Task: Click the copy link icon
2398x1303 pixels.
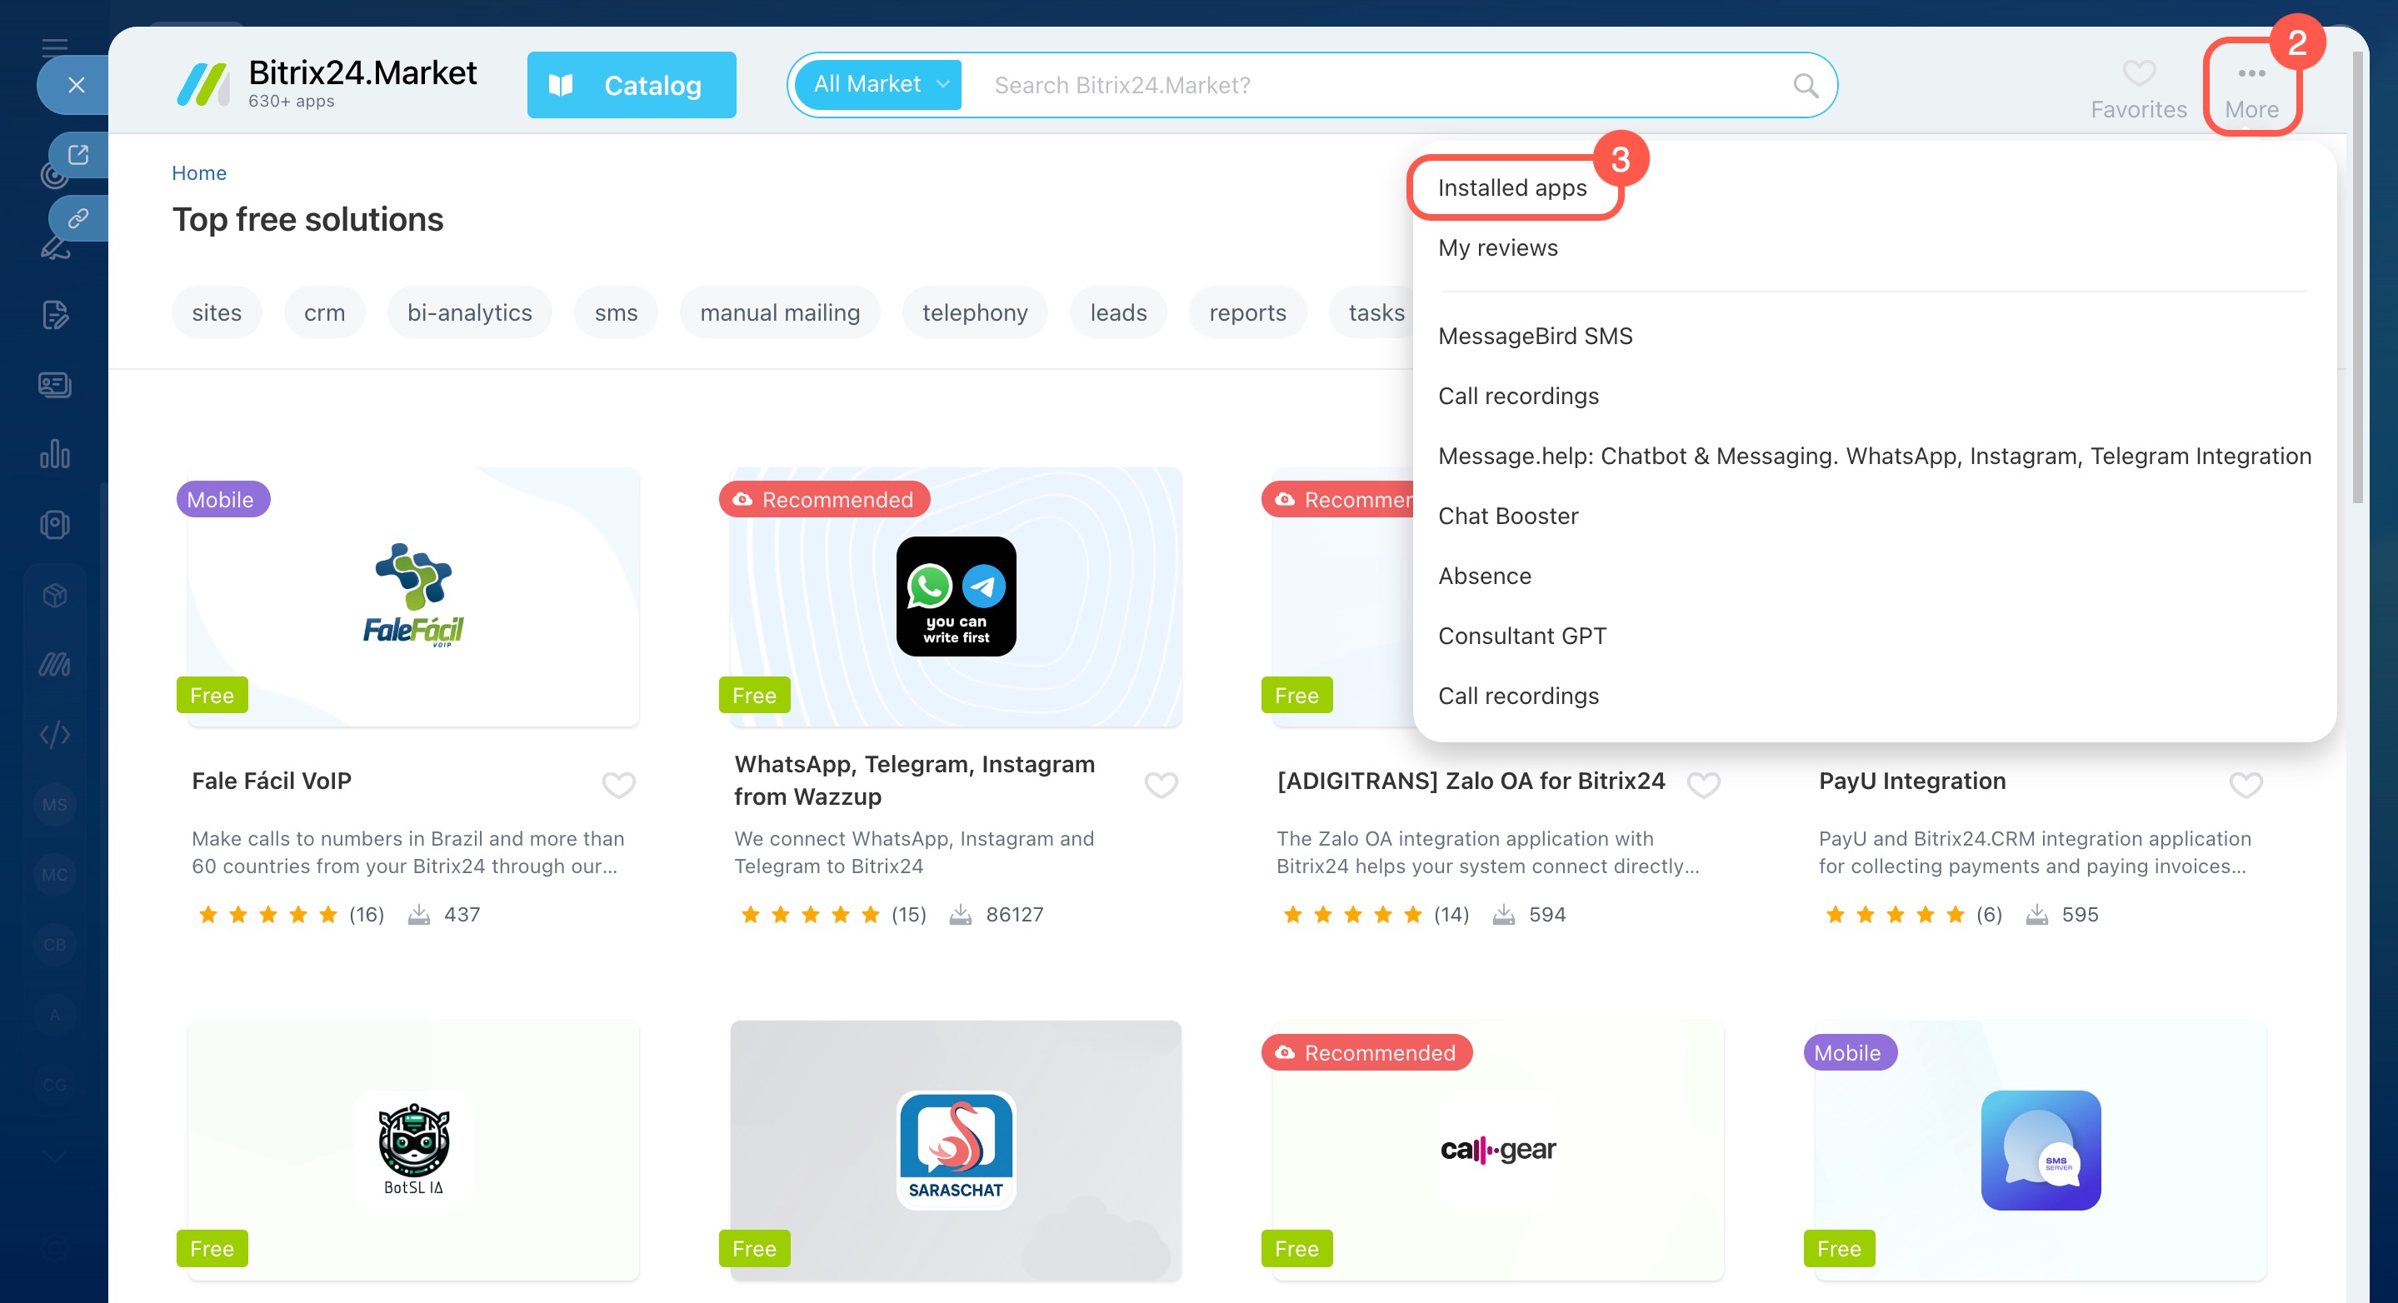Action: 78,219
